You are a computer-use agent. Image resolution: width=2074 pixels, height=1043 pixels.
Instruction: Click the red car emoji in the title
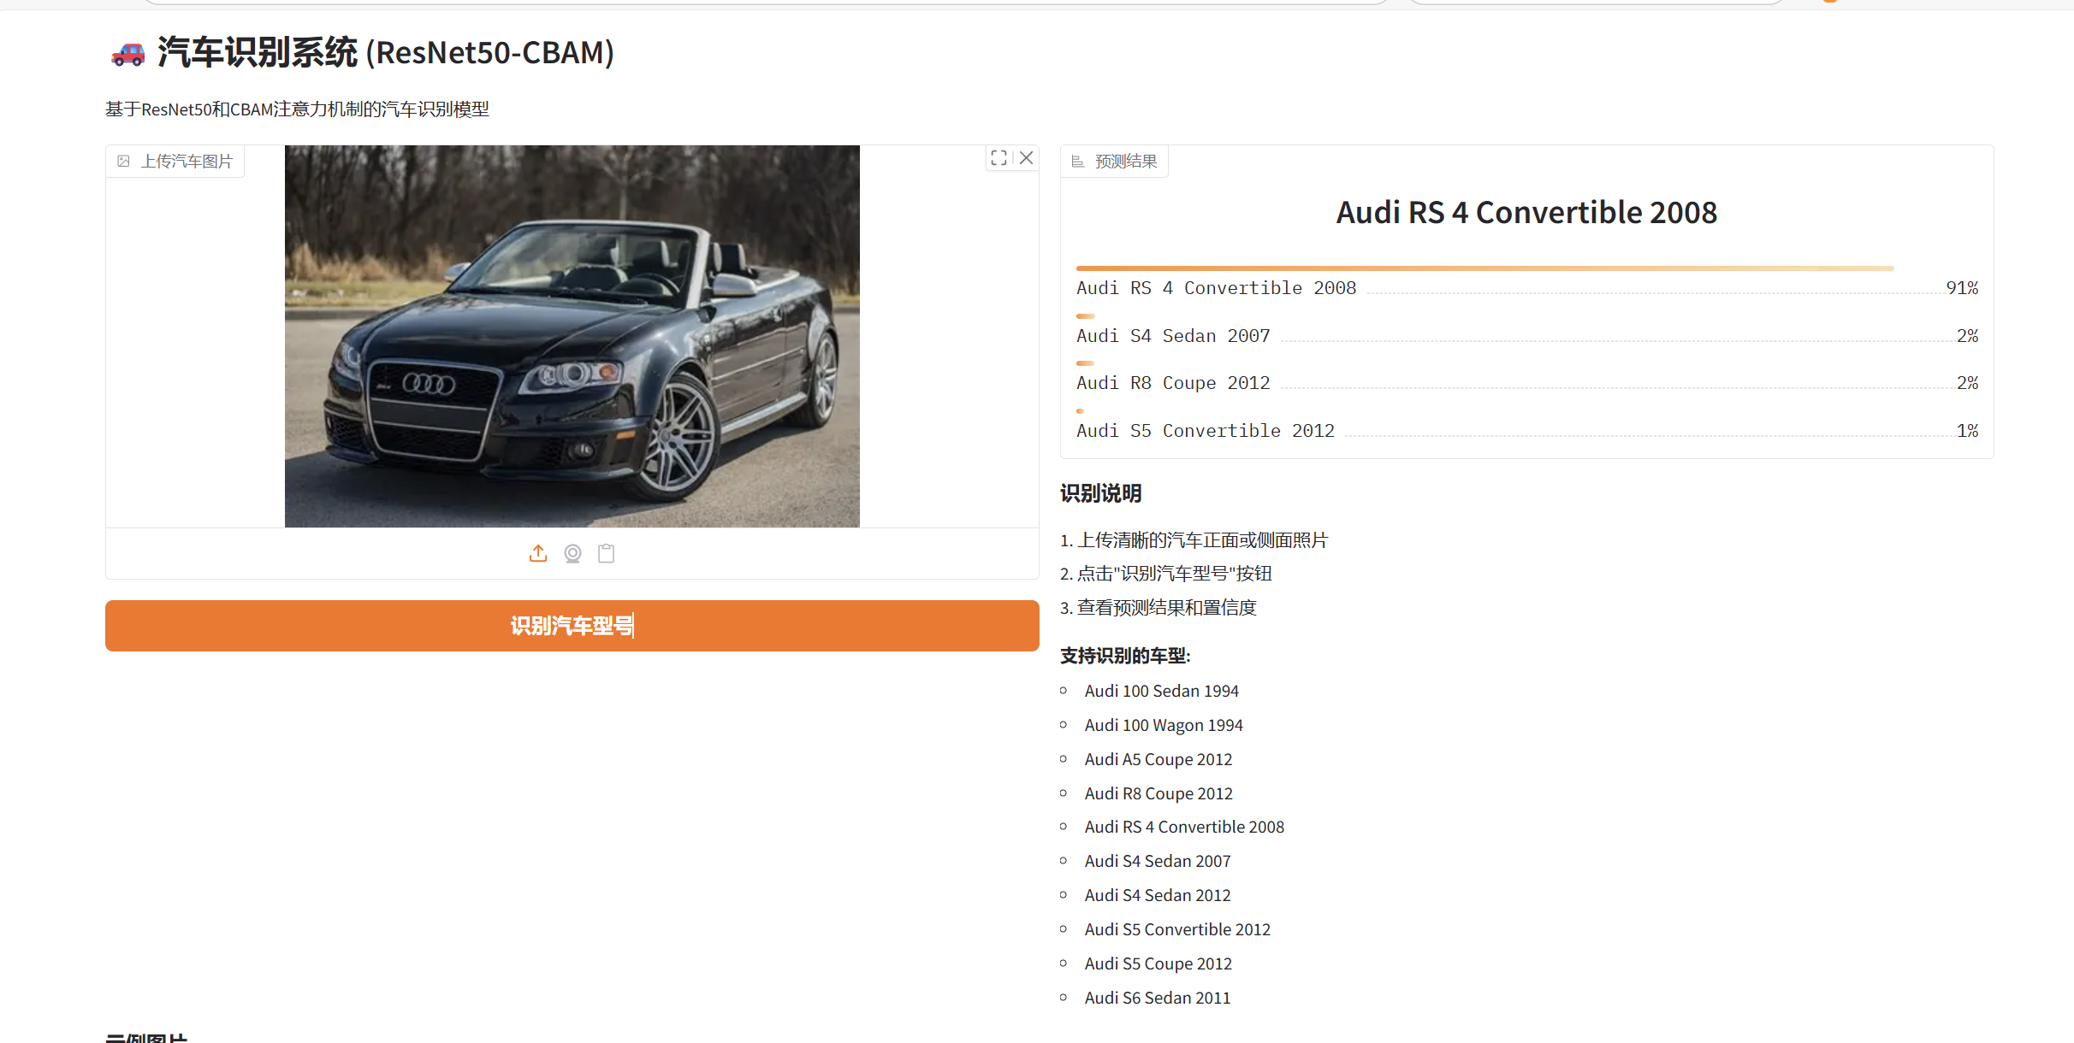click(128, 55)
